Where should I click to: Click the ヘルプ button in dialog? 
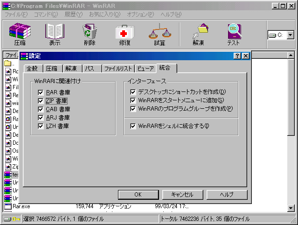(x=227, y=195)
